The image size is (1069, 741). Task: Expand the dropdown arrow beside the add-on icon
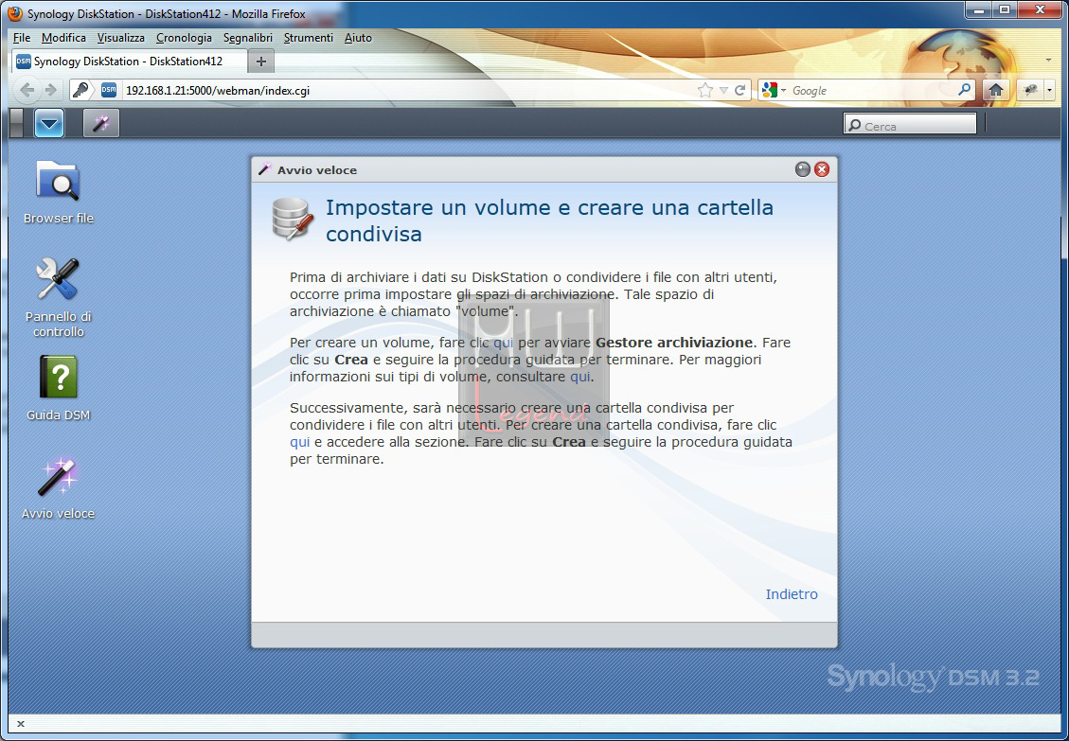click(1049, 90)
